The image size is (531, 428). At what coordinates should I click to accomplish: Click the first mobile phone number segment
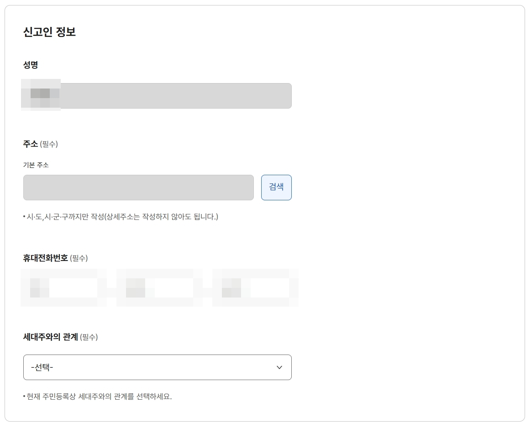coord(64,287)
